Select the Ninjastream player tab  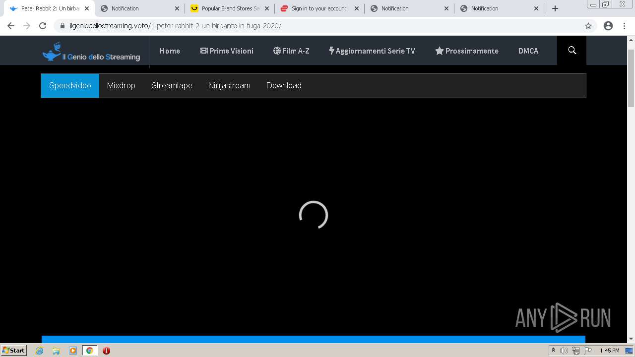(229, 85)
